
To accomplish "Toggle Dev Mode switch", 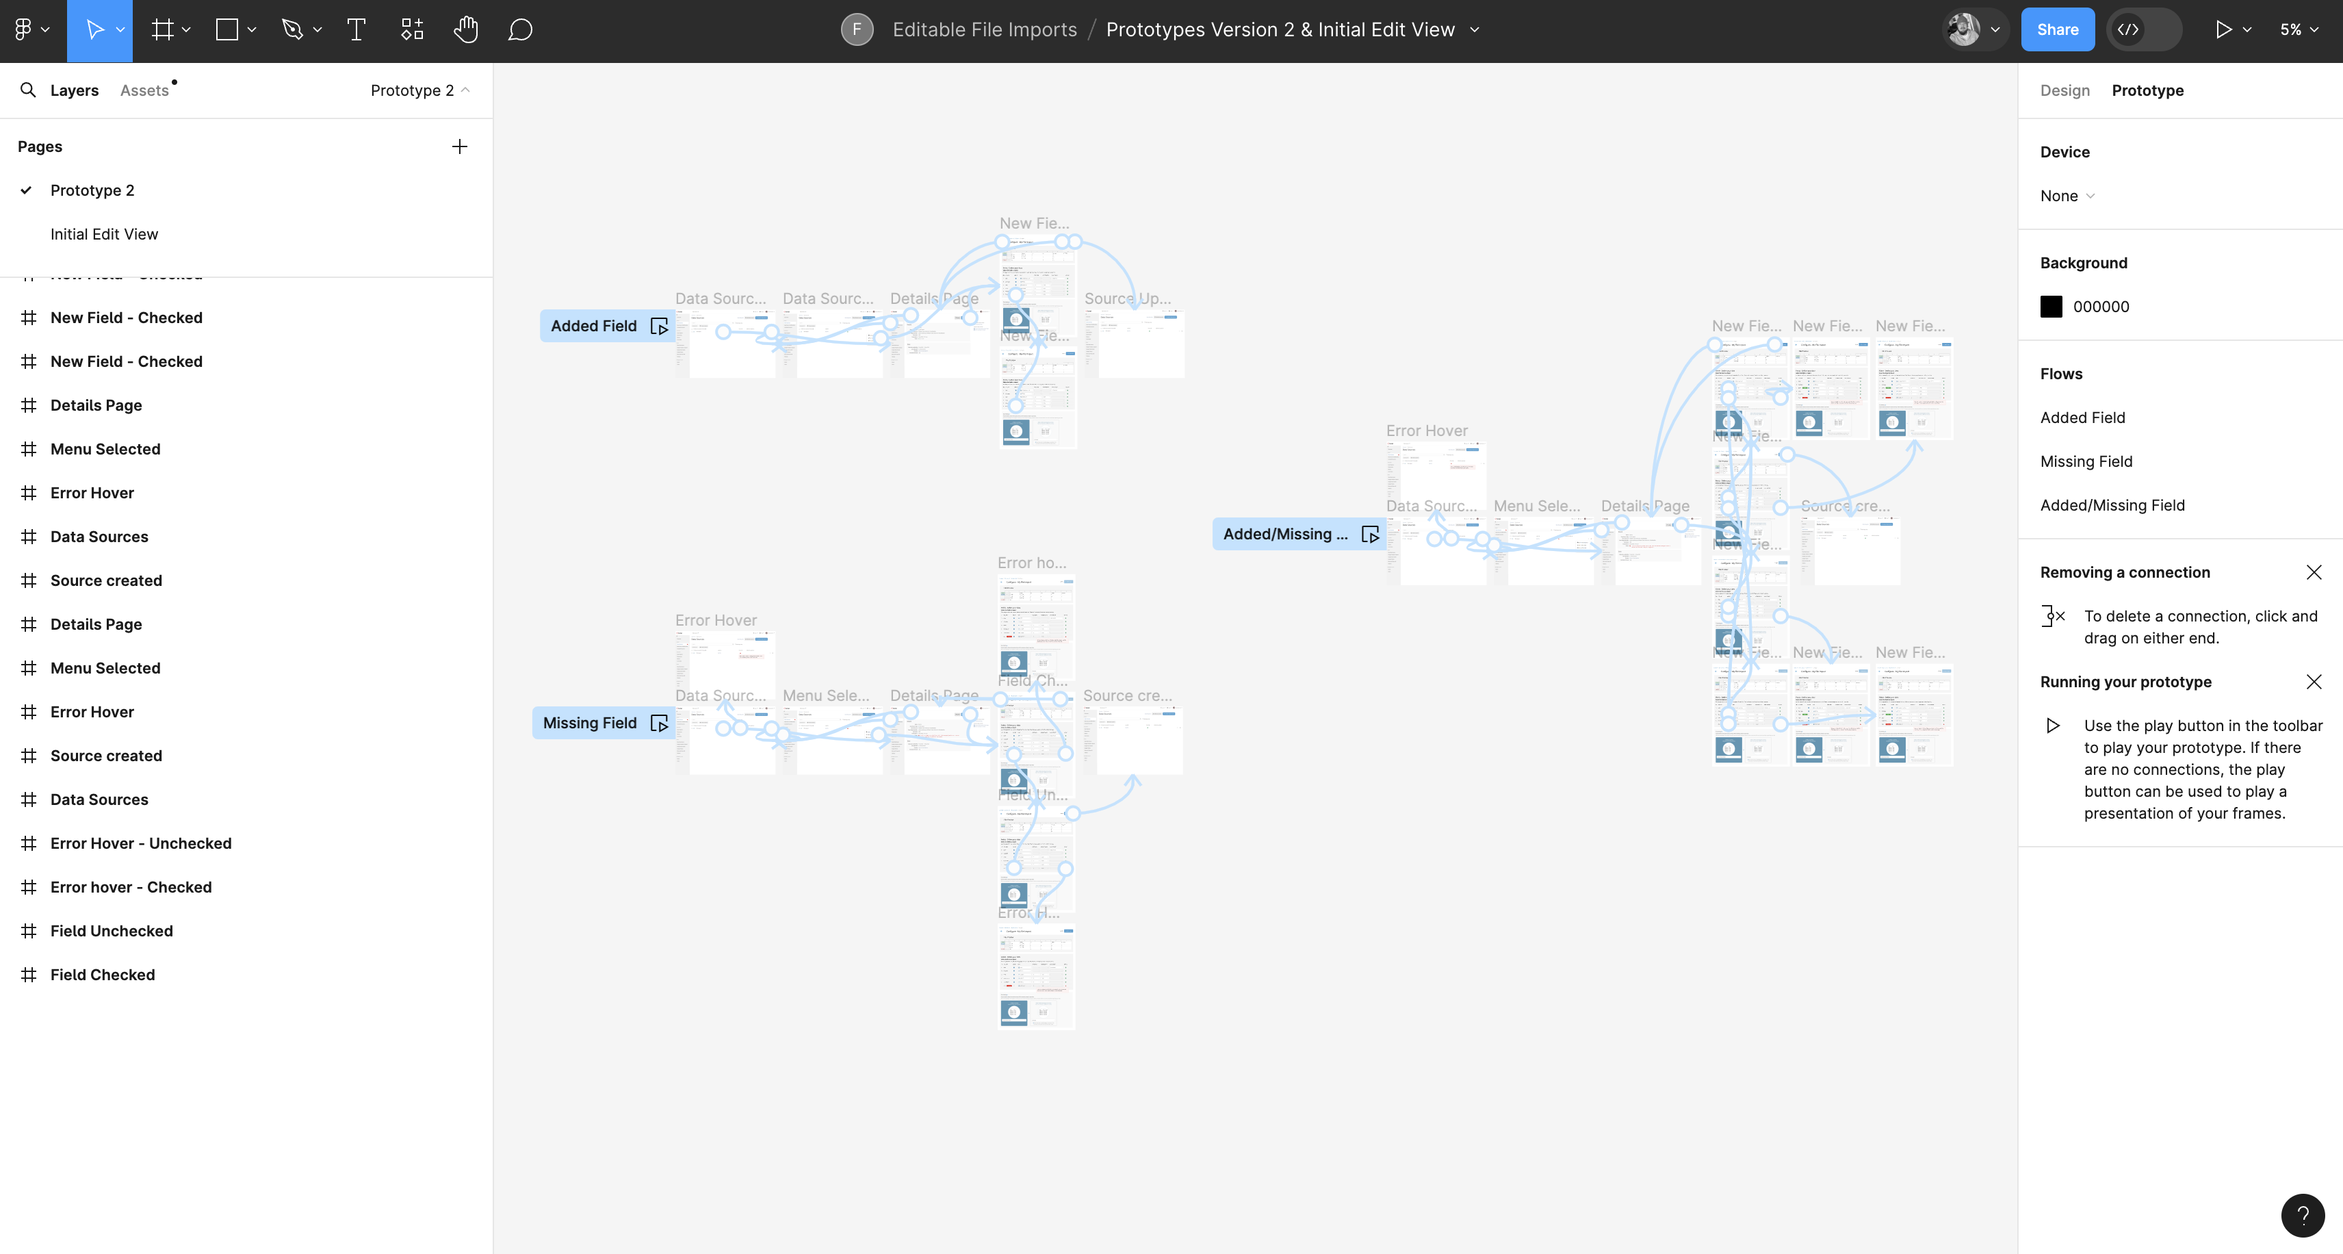I will pos(2144,30).
